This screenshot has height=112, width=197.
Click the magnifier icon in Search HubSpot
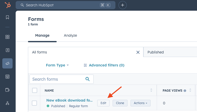(x=22, y=5)
